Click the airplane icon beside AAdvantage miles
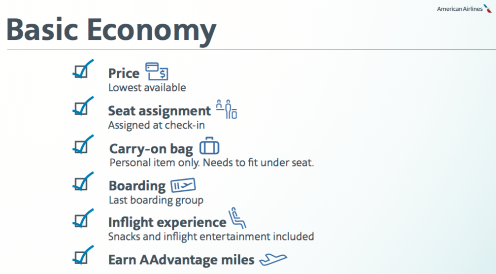Image resolution: width=496 pixels, height=274 pixels. (273, 259)
